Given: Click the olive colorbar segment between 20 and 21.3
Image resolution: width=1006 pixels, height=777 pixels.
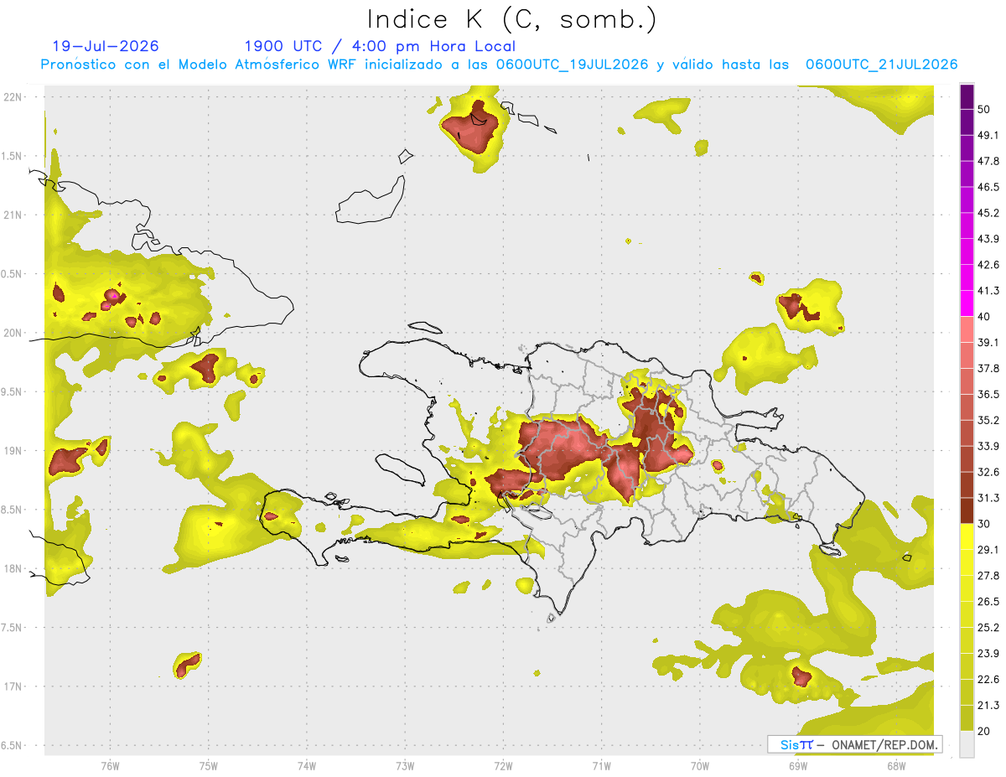Looking at the screenshot, I should coord(967,717).
